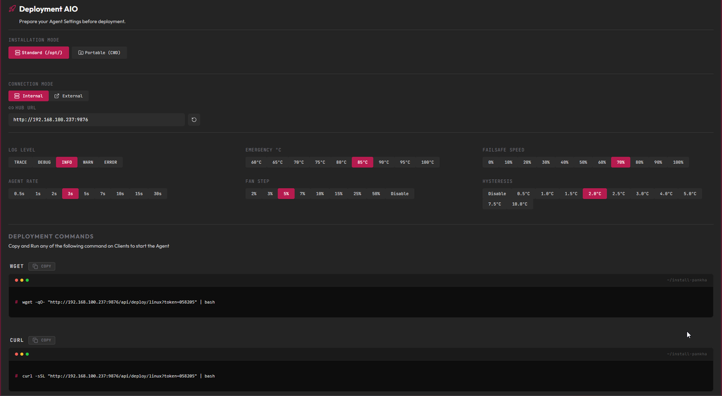Set emergency temperature to 80°C
722x396 pixels.
point(341,162)
